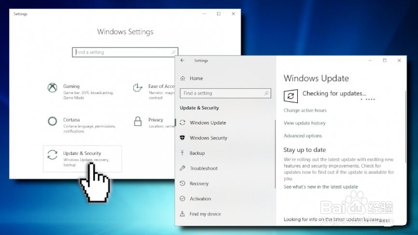Close the back Windows Settings window
418x235 pixels.
tap(233, 14)
